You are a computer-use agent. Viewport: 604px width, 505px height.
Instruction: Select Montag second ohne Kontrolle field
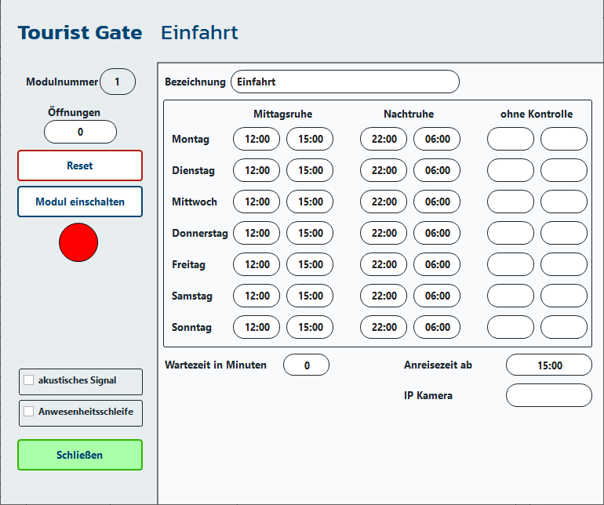tap(564, 139)
